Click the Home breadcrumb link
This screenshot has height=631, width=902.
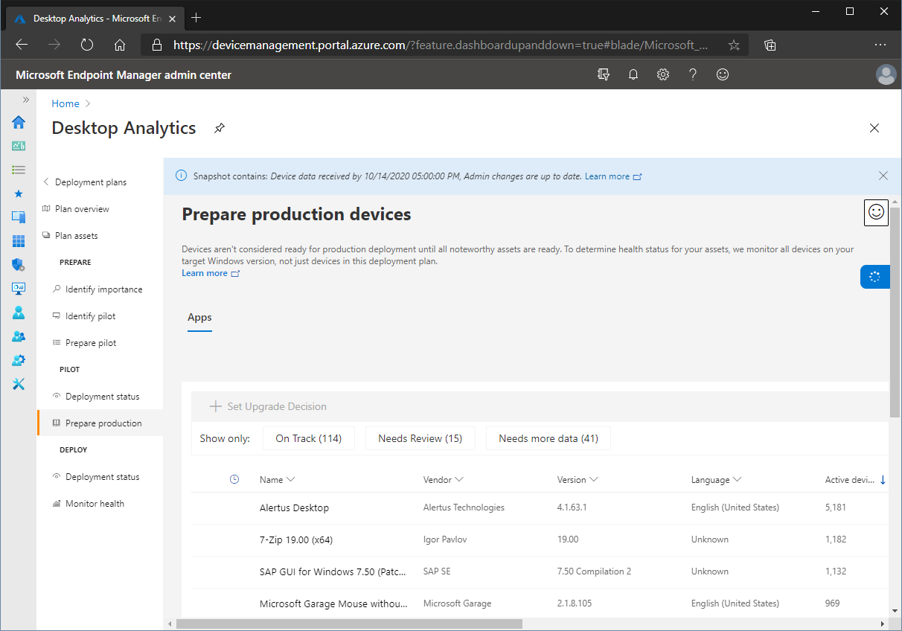click(x=65, y=103)
